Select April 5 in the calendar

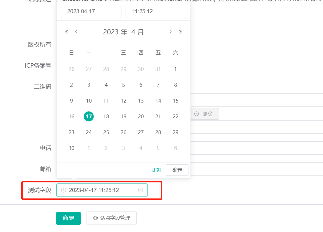coord(123,85)
